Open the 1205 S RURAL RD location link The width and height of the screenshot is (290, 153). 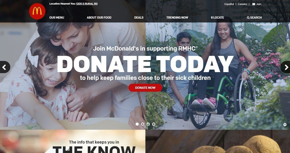tap(87, 4)
